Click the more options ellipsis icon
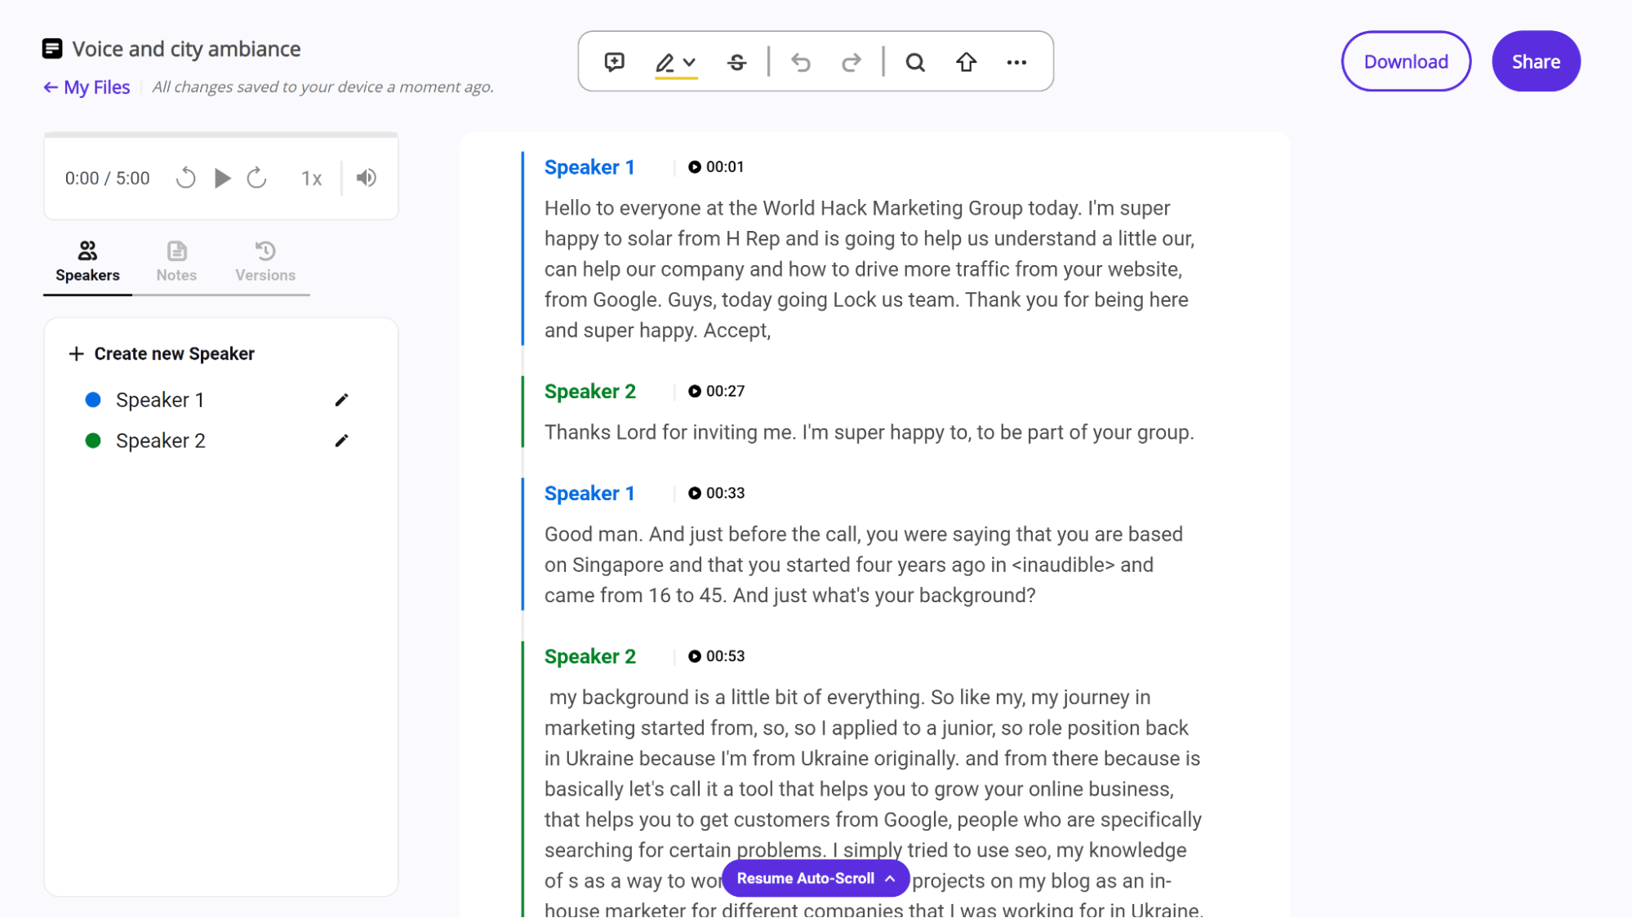1632x918 pixels. coord(1015,62)
